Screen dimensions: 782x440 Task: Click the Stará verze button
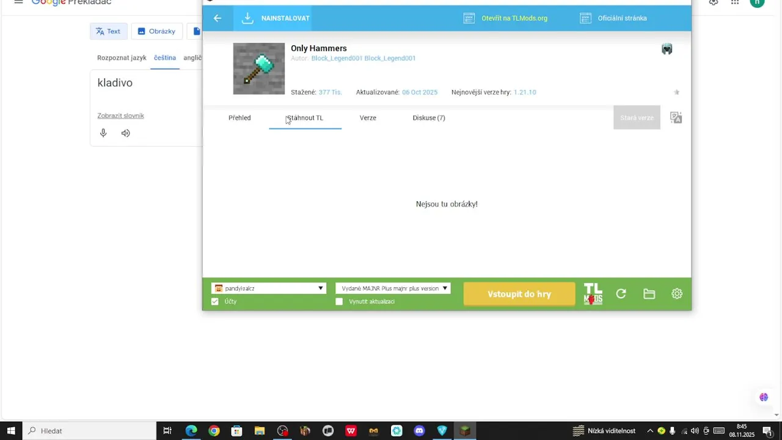pos(637,118)
